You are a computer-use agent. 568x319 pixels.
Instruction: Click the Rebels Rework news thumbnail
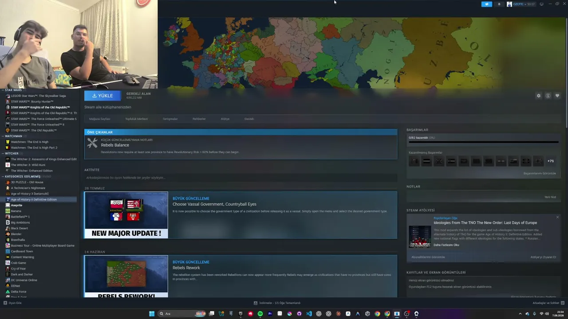(x=126, y=276)
